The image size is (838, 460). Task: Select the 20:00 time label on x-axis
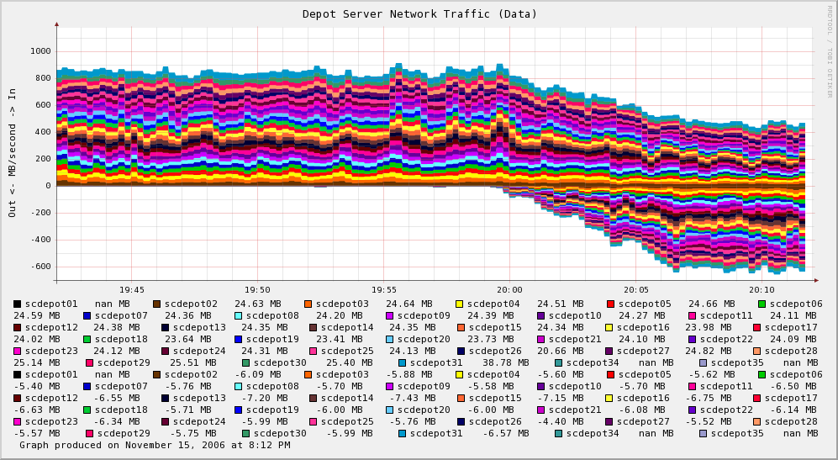point(509,289)
